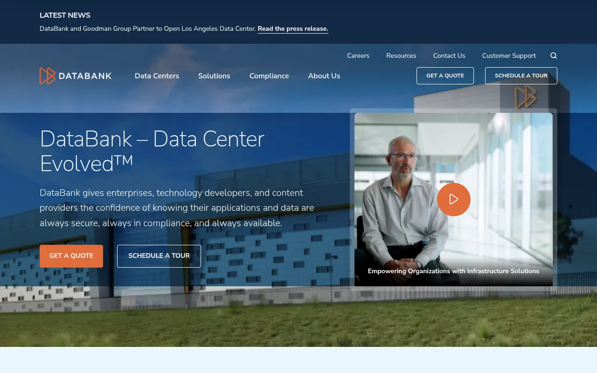Click Schedule a Tour in header

coord(521,76)
